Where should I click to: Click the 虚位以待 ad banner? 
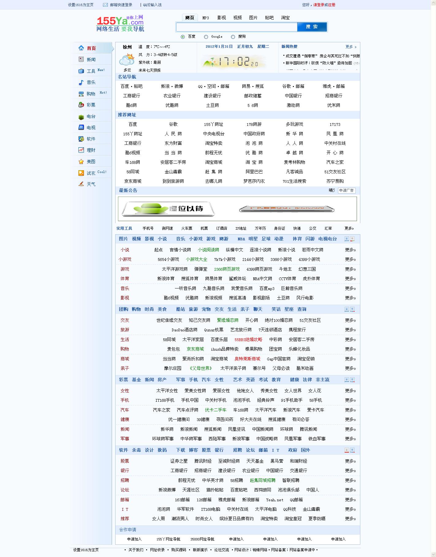[168, 209]
